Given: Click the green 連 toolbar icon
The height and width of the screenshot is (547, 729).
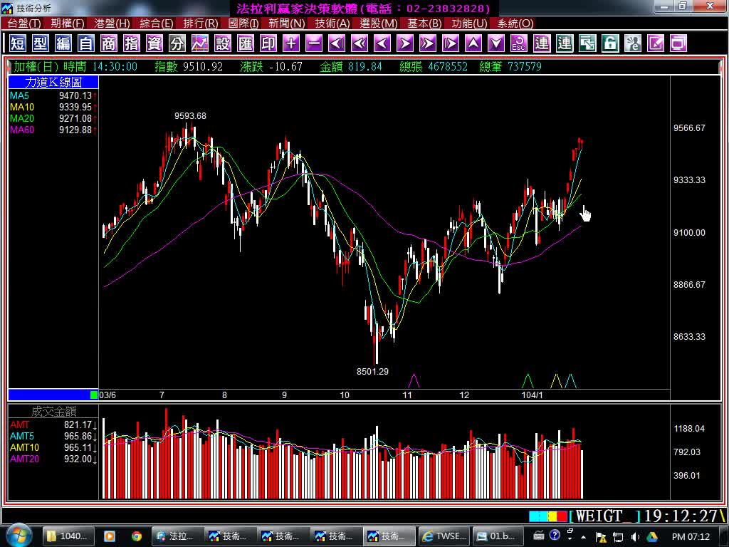Looking at the screenshot, I should pyautogui.click(x=565, y=43).
